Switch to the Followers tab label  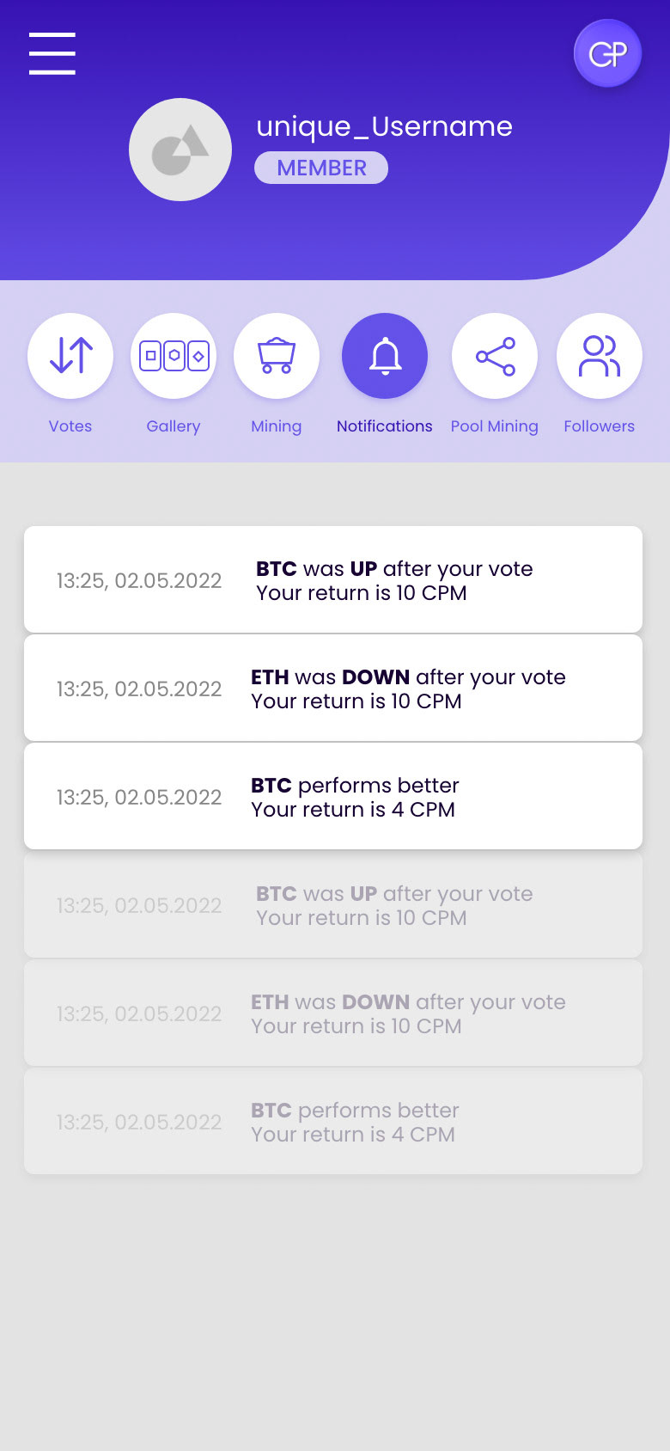(x=600, y=426)
